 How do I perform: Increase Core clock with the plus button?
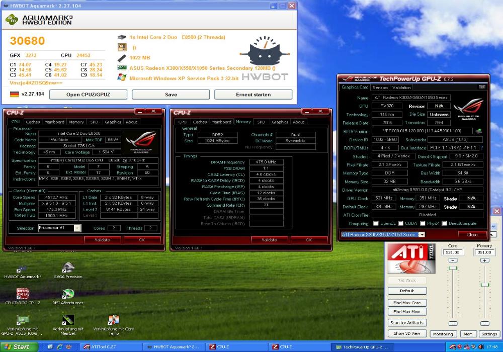pyautogui.click(x=453, y=260)
